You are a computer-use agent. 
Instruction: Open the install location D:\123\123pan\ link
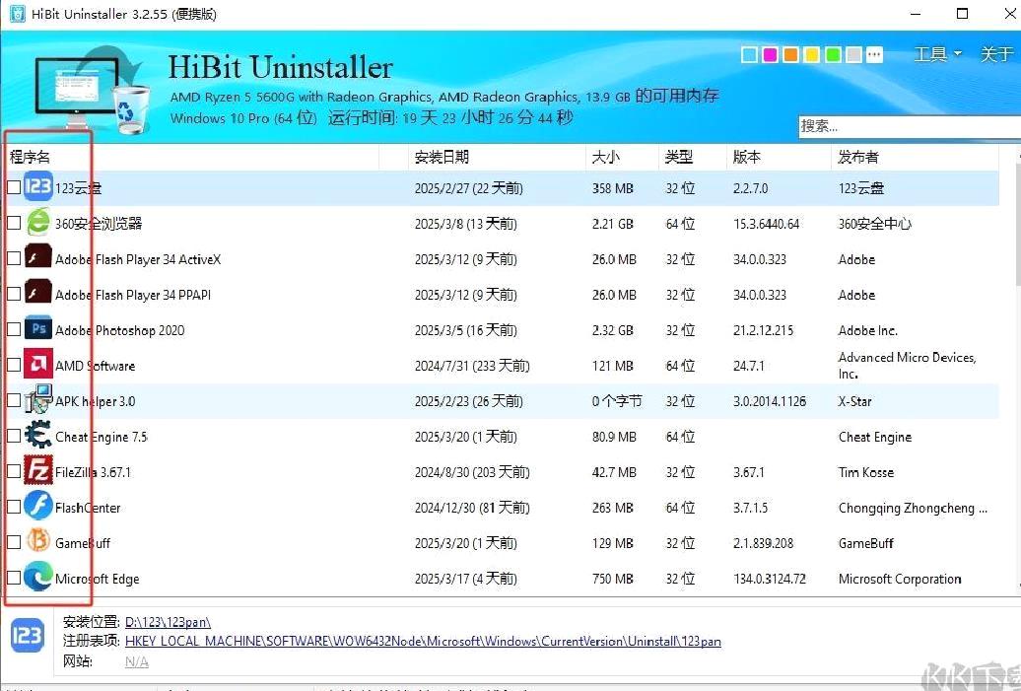point(168,622)
